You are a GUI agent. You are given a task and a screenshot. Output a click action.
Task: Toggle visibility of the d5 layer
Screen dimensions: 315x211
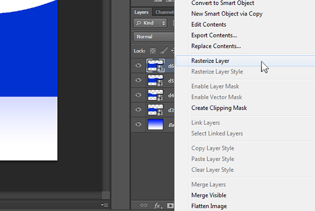click(x=139, y=80)
